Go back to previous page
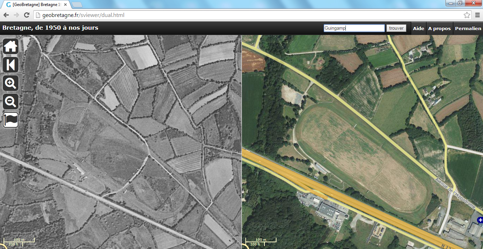Image resolution: width=483 pixels, height=249 pixels. click(6, 15)
